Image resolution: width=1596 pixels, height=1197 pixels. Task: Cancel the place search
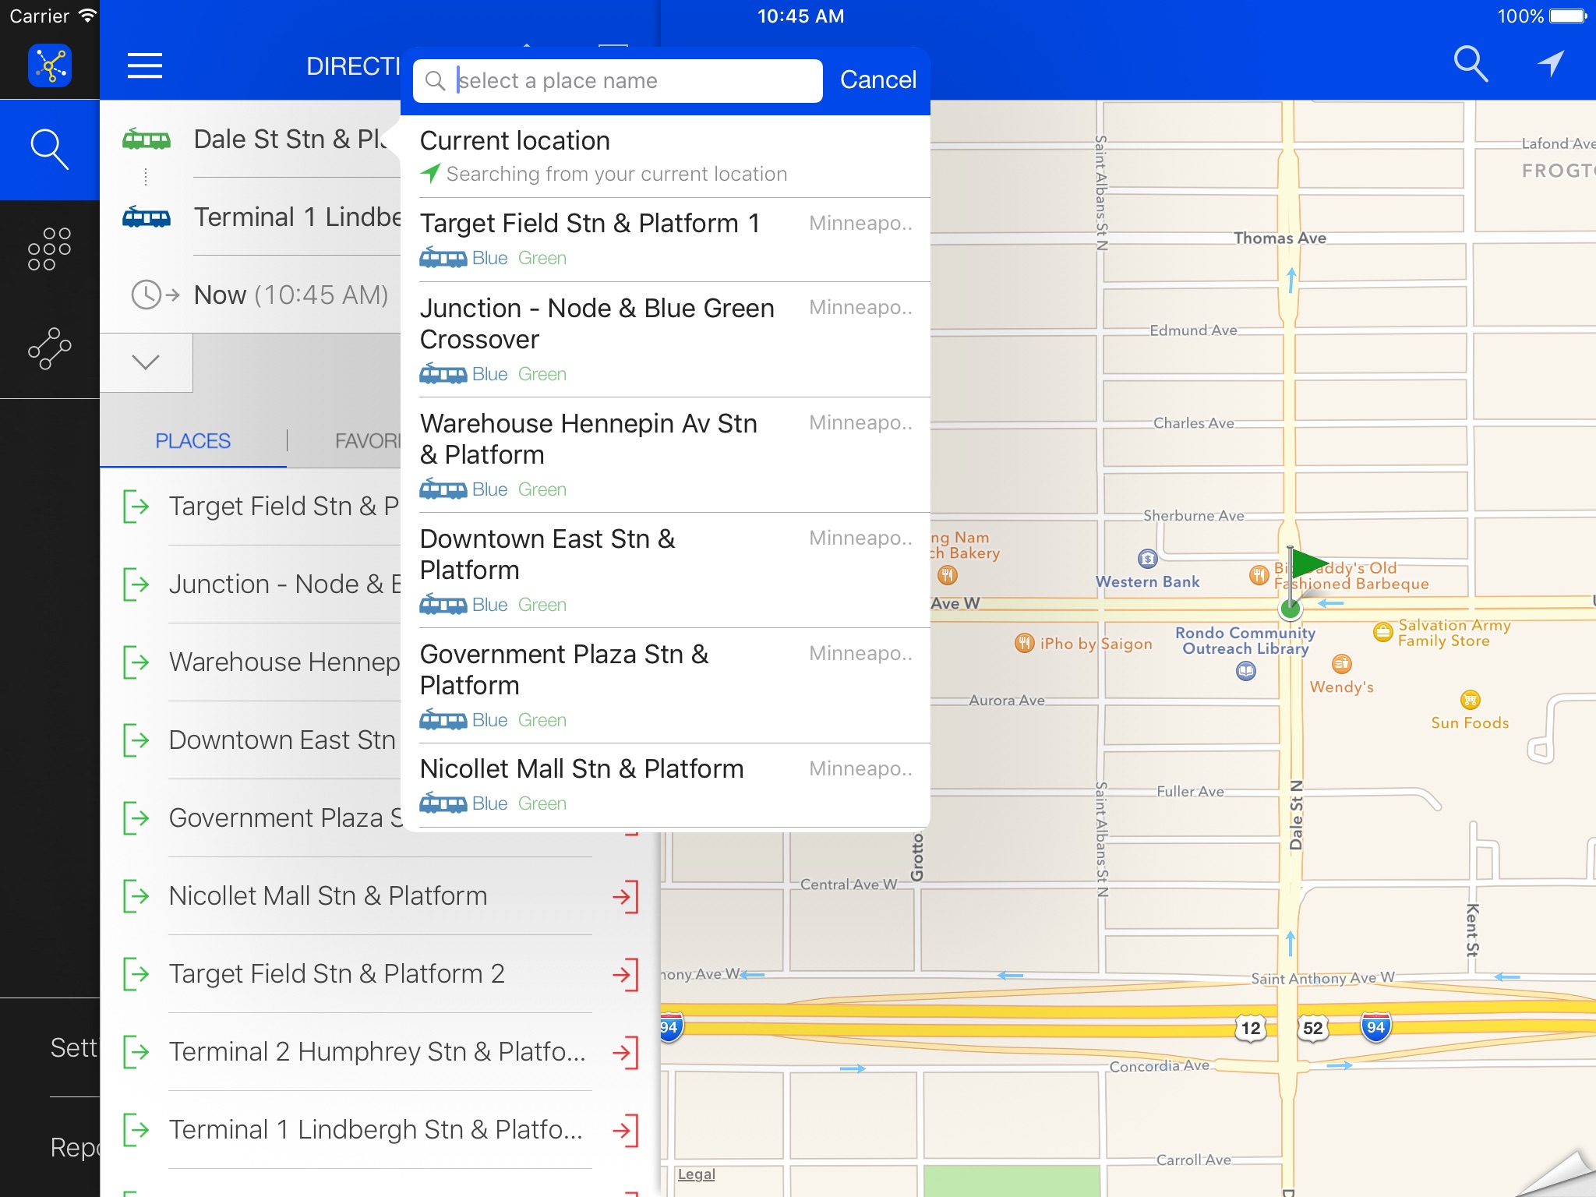[x=877, y=80]
